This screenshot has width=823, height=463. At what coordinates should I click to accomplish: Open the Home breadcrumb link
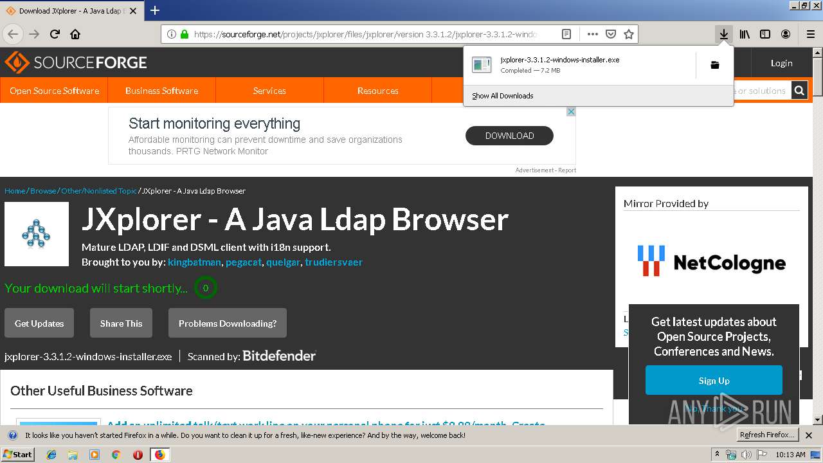click(15, 191)
